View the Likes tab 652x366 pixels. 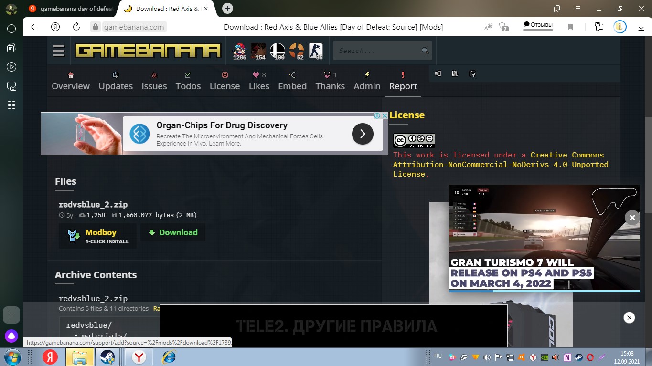click(x=259, y=81)
